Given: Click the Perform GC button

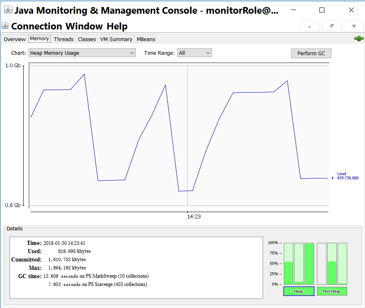Looking at the screenshot, I should point(311,54).
